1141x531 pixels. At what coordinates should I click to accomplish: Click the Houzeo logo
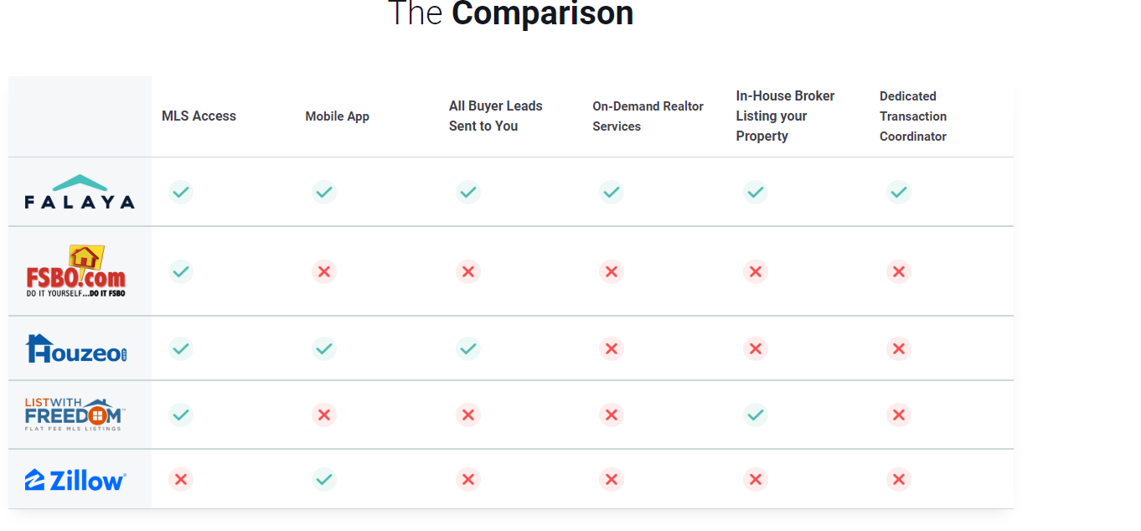coord(76,348)
